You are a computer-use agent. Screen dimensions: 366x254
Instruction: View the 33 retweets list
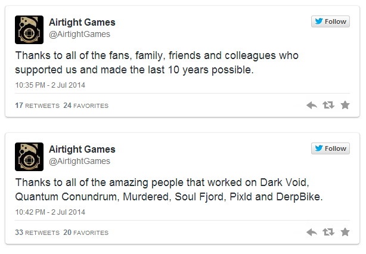(x=38, y=233)
